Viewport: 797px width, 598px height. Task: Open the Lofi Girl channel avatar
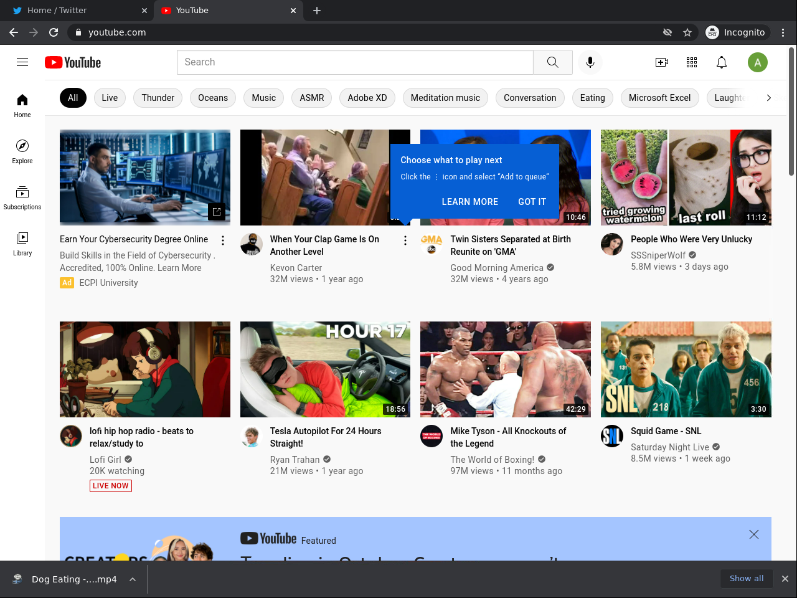(71, 436)
